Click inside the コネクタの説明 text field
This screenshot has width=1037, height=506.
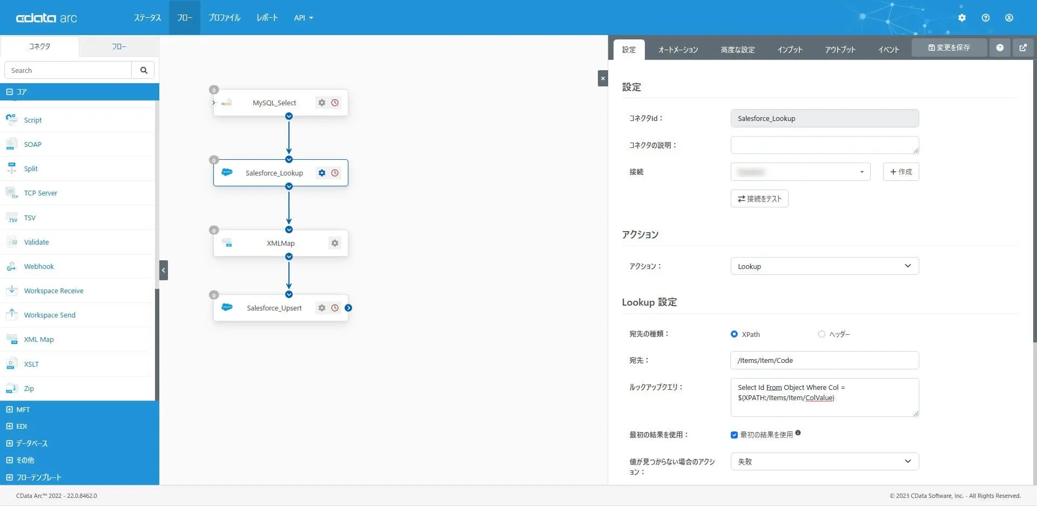pos(824,145)
